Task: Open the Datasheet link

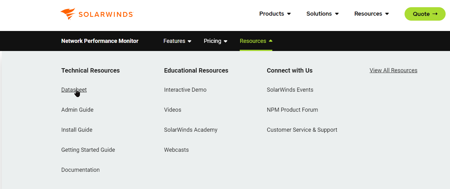Action: coord(74,90)
